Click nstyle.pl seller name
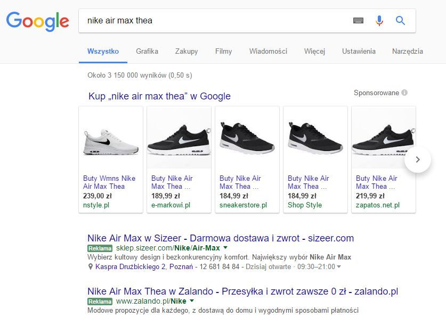The width and height of the screenshot is (446, 326). coord(96,205)
